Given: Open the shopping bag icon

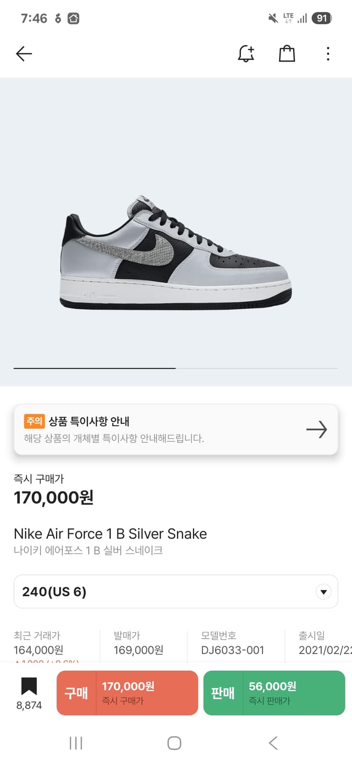Looking at the screenshot, I should [287, 53].
